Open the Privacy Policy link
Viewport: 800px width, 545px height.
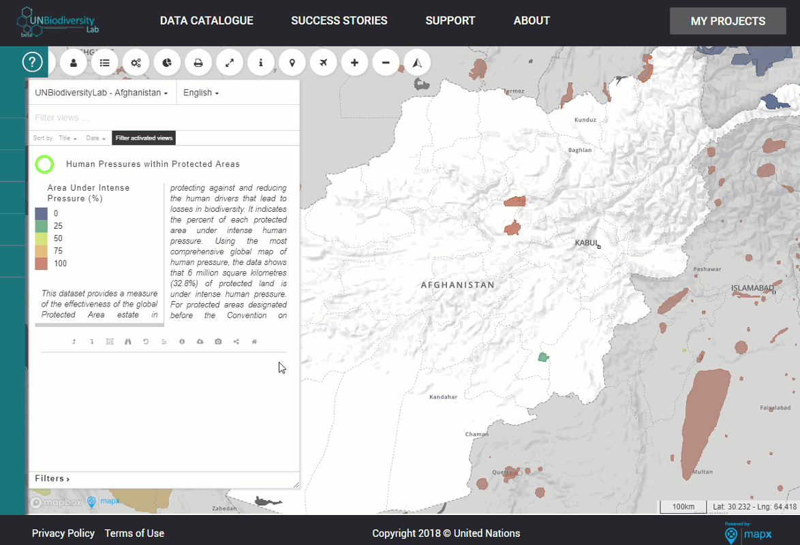point(63,533)
